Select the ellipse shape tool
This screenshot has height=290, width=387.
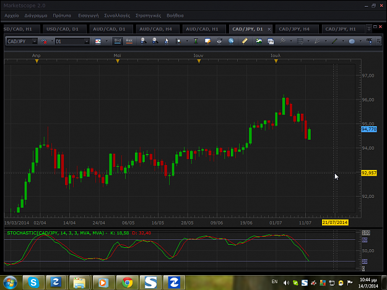coord(352,41)
